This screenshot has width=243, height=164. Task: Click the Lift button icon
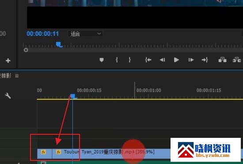pyautogui.click(x=222, y=60)
